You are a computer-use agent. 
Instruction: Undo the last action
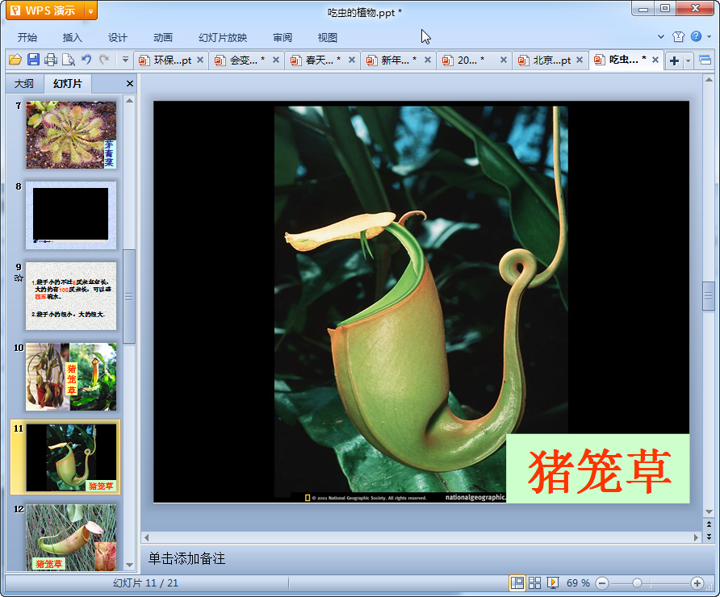86,60
